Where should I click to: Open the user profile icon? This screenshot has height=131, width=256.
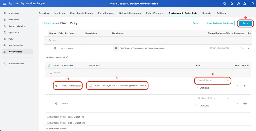pos(253,4)
